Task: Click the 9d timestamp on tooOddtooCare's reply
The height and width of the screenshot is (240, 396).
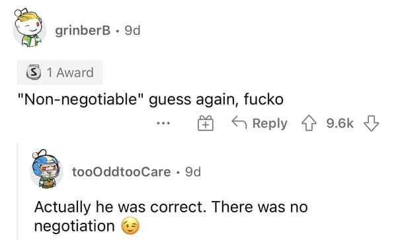Action: [193, 172]
